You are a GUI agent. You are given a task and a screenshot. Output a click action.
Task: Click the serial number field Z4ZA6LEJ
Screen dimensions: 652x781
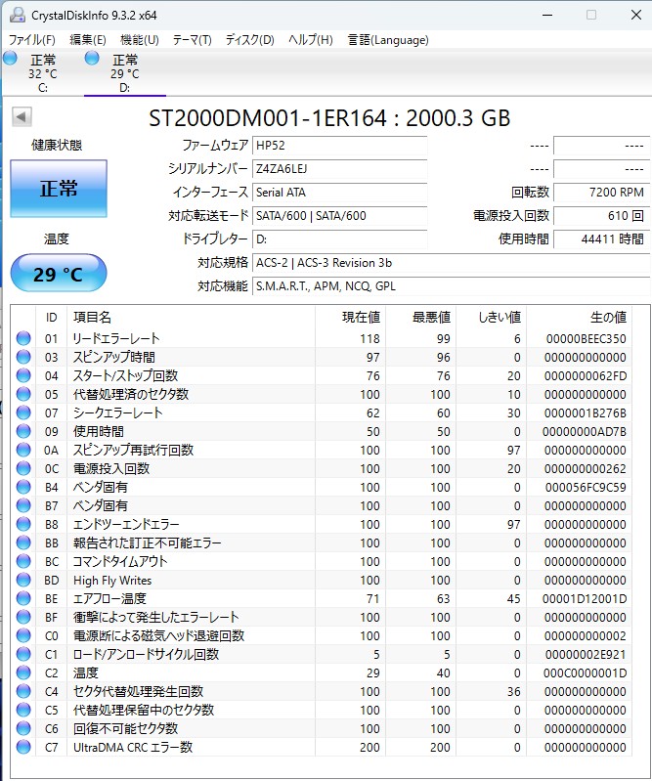point(340,169)
